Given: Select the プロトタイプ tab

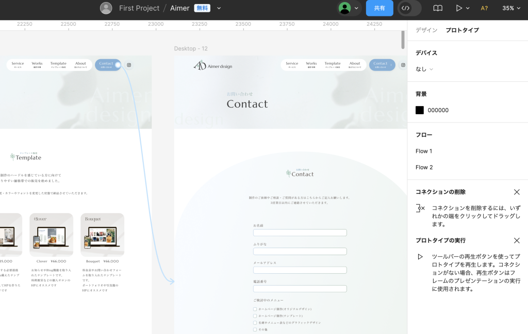Looking at the screenshot, I should [x=462, y=30].
